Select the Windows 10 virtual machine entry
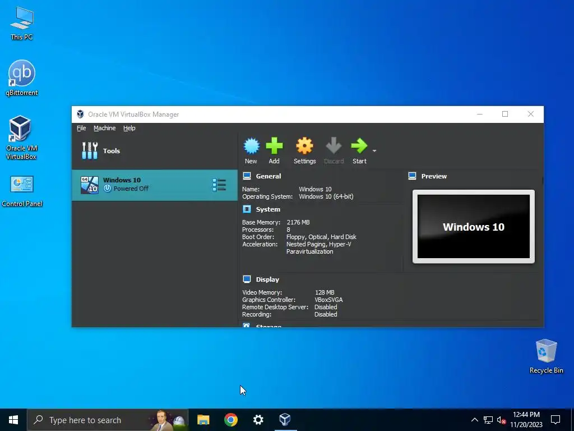The width and height of the screenshot is (574, 431). tap(155, 185)
